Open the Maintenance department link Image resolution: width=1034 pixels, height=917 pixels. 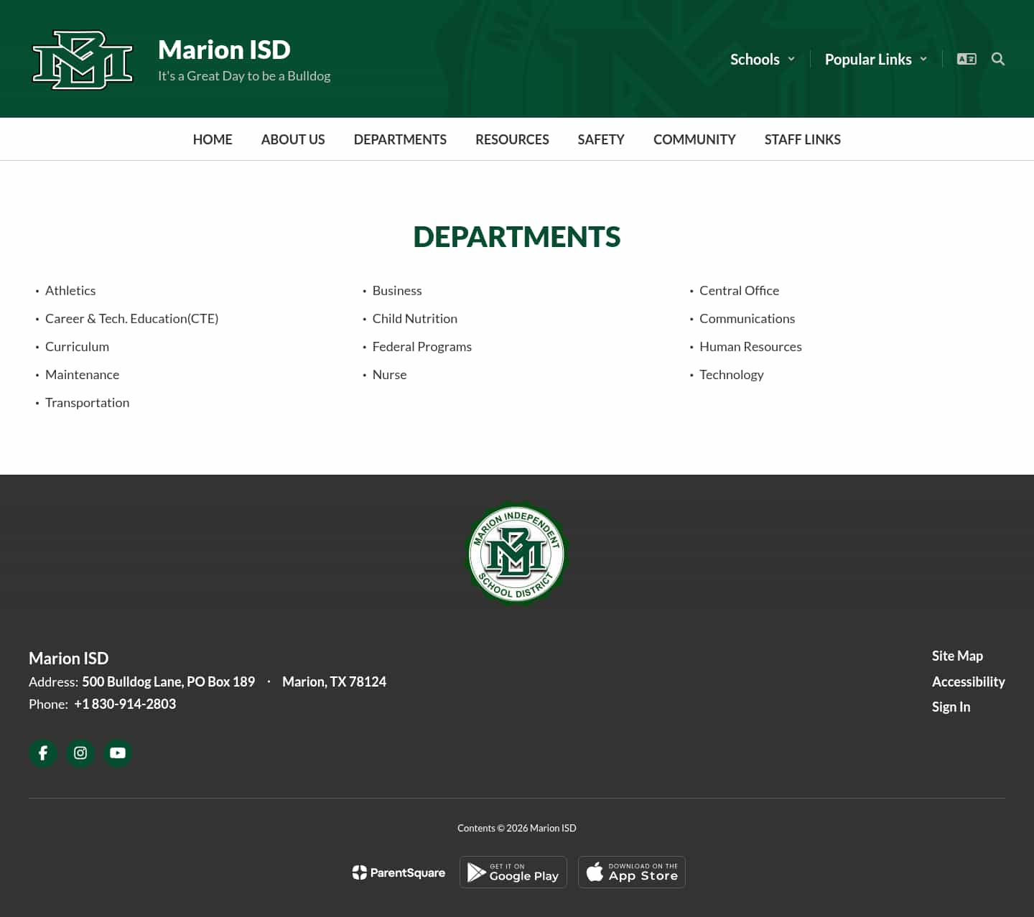coord(82,374)
